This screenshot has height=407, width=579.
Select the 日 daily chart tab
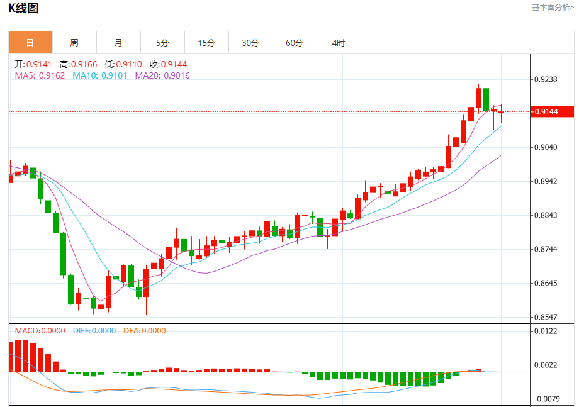[30, 43]
